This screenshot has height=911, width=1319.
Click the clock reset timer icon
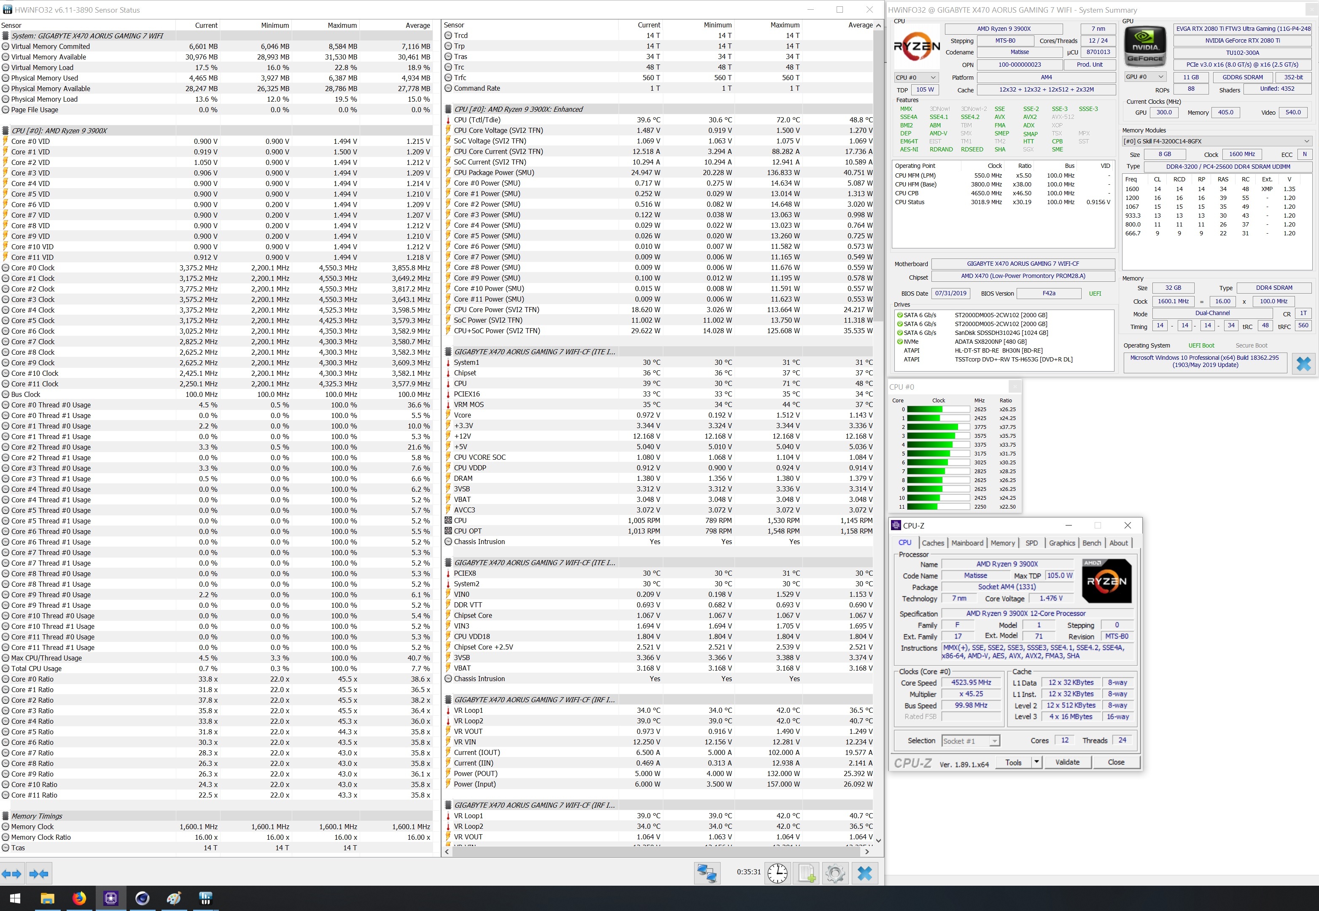tap(778, 873)
